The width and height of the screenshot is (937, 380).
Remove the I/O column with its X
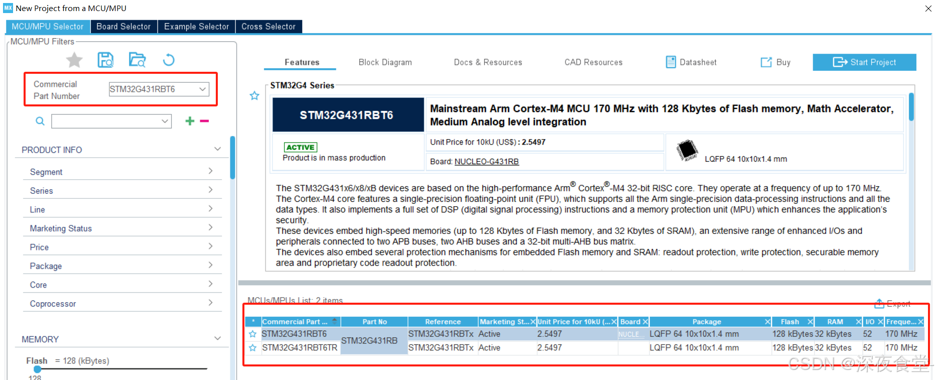[x=880, y=322]
